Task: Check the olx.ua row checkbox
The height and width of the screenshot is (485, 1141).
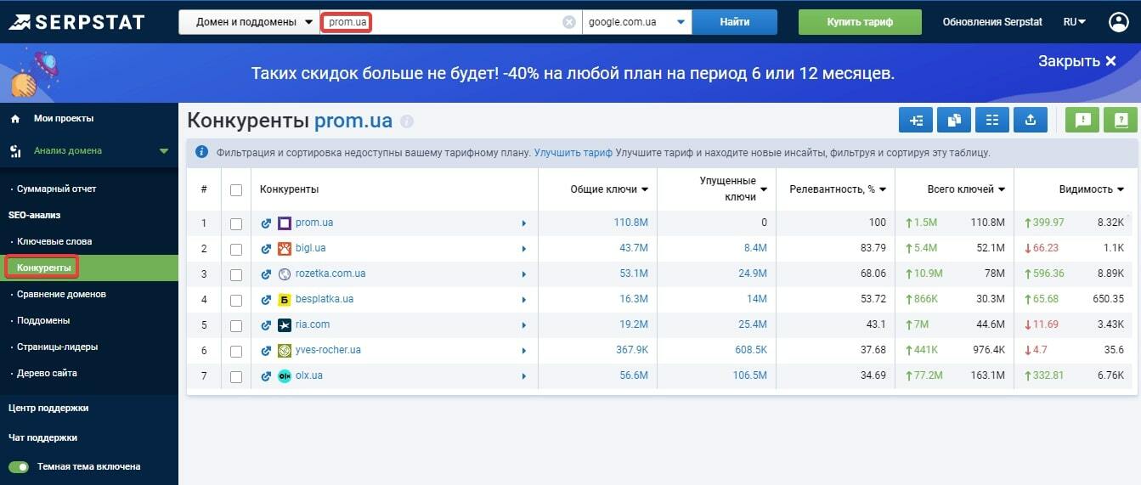Action: point(236,377)
